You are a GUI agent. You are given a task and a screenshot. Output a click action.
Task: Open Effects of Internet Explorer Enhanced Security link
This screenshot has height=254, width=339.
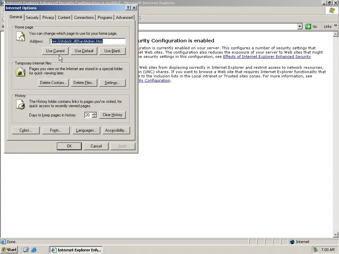[267, 57]
